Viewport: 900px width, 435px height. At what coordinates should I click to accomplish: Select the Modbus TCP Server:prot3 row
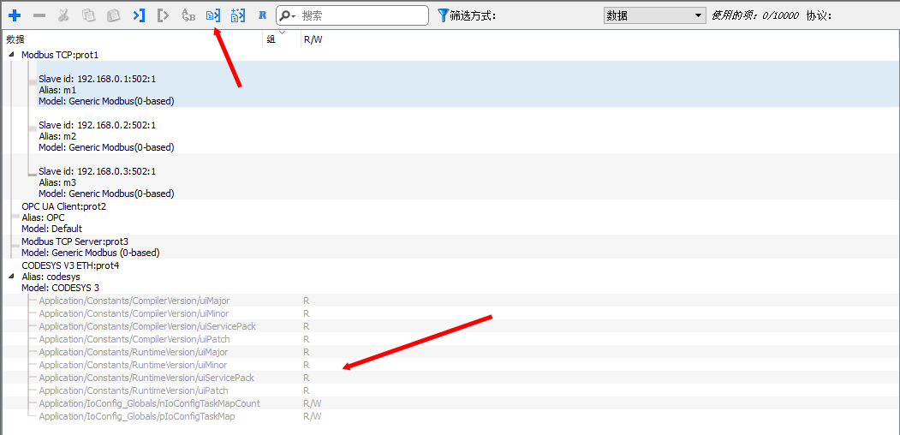pos(90,247)
